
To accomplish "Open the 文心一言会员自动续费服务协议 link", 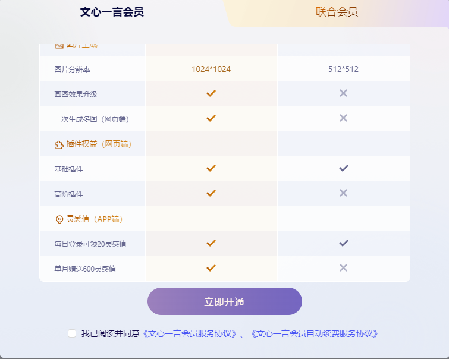I will [314, 333].
